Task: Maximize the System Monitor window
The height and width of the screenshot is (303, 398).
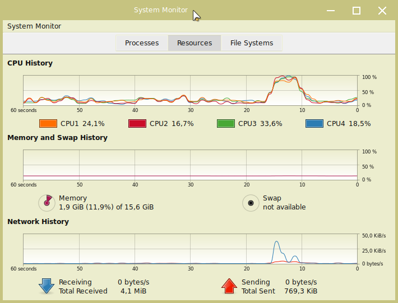Action: click(357, 11)
